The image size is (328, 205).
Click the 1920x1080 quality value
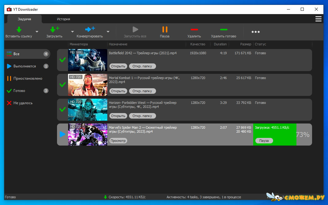(x=198, y=53)
